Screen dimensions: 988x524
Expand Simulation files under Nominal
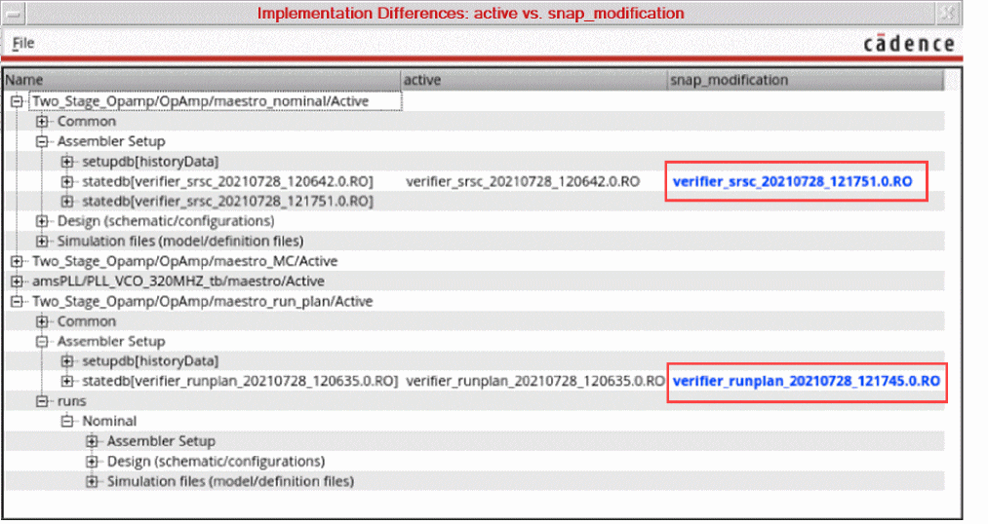pos(92,482)
